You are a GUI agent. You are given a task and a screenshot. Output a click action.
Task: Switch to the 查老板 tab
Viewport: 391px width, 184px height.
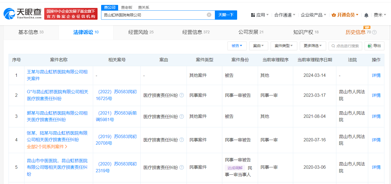tap(127, 7)
